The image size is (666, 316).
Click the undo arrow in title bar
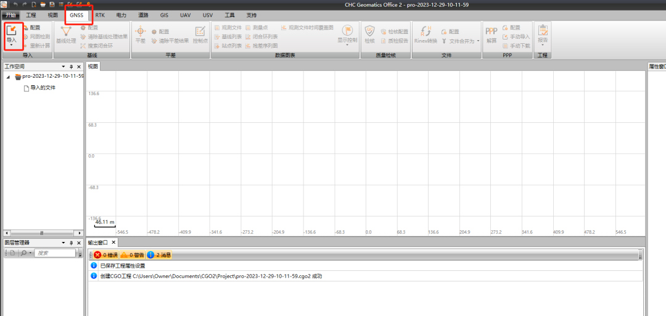15,5
